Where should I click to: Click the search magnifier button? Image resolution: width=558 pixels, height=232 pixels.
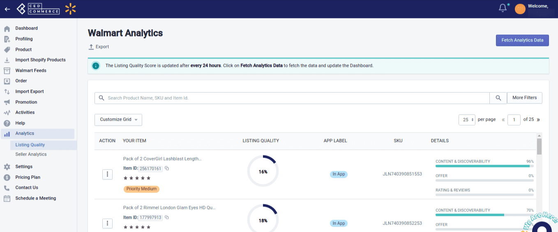(x=498, y=98)
